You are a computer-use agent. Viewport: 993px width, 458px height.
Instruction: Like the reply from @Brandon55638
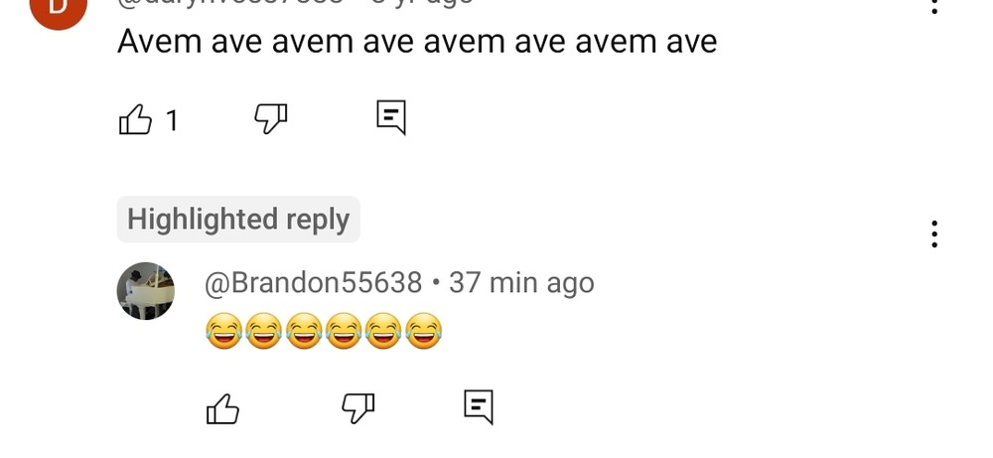222,408
